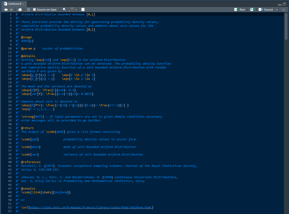Click "vector of probabilities" description
Viewport: 289px width, 214px height.
(62, 48)
